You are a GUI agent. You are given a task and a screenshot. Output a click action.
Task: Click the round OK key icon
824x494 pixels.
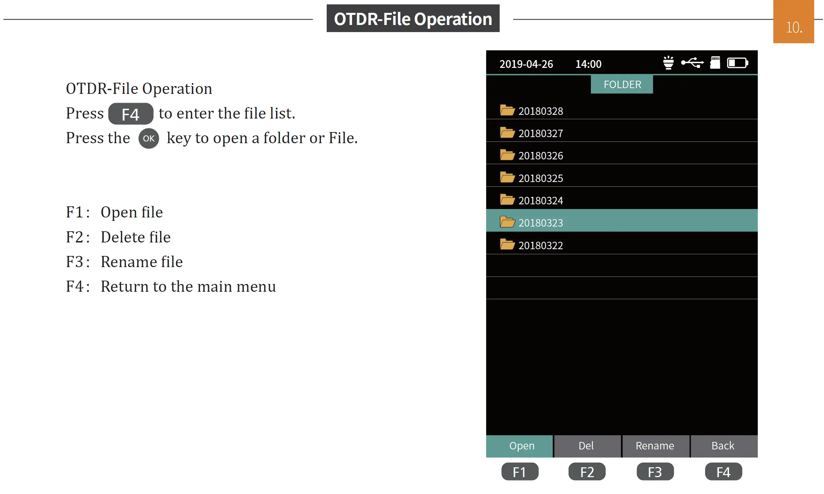(x=149, y=138)
